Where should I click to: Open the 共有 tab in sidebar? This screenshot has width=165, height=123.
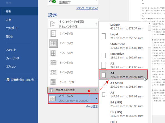coord(9,20)
